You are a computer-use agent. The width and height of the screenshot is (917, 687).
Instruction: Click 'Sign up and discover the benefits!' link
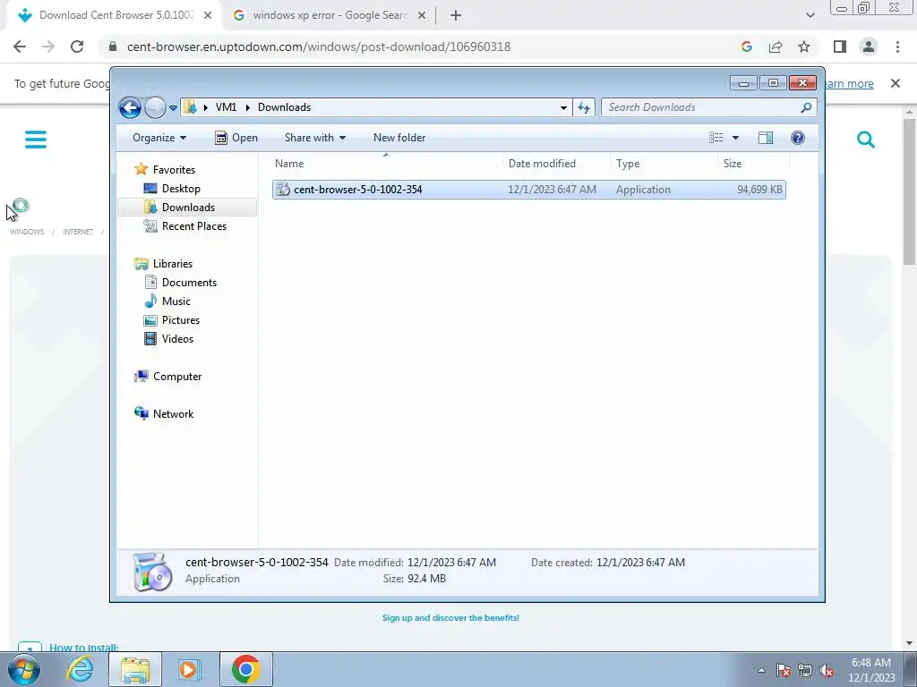coord(451,617)
